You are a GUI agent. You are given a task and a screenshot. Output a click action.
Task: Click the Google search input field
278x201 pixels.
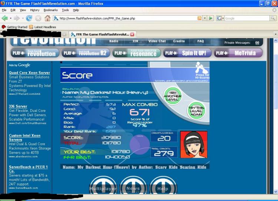point(247,18)
